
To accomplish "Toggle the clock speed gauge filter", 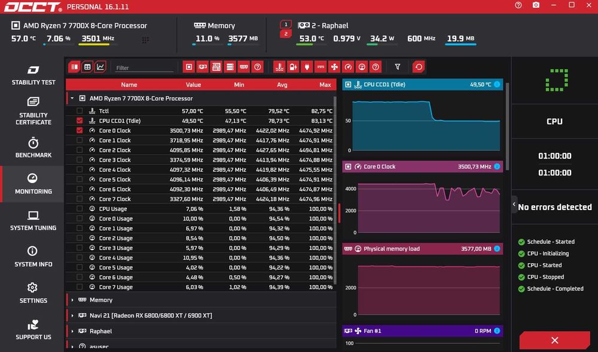I will [x=348, y=67].
